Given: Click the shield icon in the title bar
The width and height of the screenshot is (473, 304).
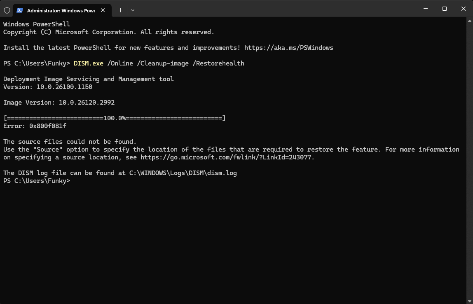Looking at the screenshot, I should click(7, 10).
